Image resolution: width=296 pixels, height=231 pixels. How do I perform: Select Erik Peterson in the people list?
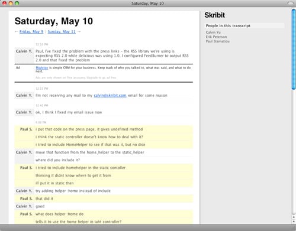[x=216, y=37]
